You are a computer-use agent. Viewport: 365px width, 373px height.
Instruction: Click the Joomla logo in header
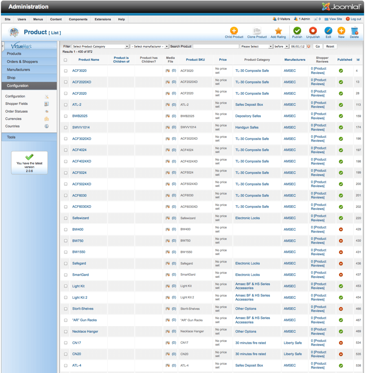pos(341,6)
